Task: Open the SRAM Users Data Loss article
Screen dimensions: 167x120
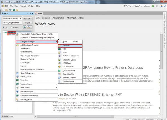Action: pos(113,68)
